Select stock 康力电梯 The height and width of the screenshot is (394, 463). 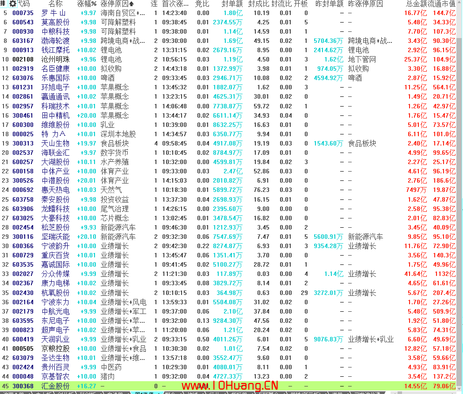click(x=56, y=283)
